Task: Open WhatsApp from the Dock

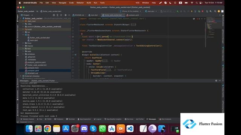Action: 102,129
